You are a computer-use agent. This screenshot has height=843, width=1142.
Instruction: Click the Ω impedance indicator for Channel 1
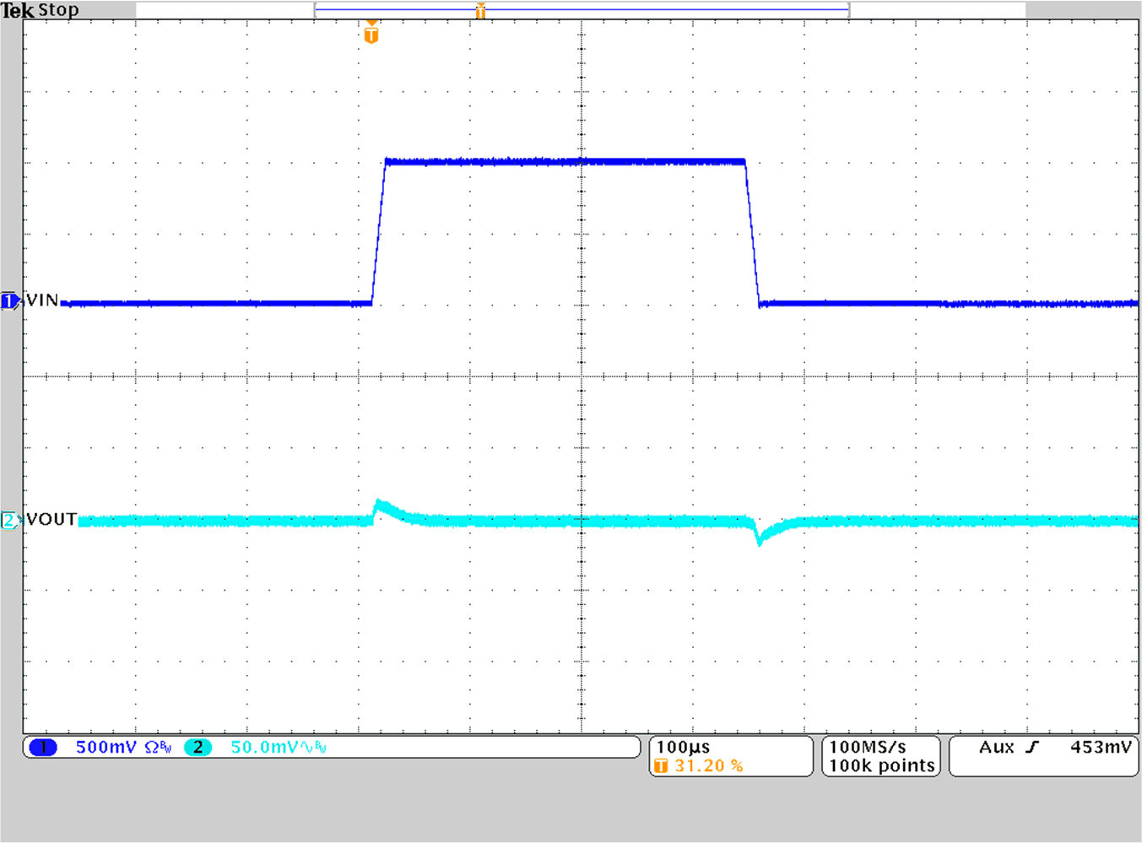point(150,746)
